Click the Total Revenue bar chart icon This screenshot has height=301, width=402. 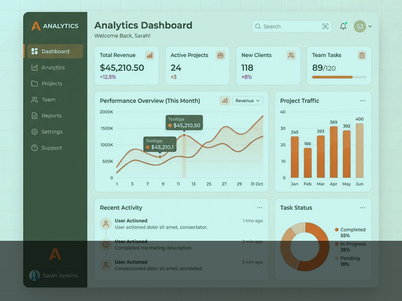[149, 55]
